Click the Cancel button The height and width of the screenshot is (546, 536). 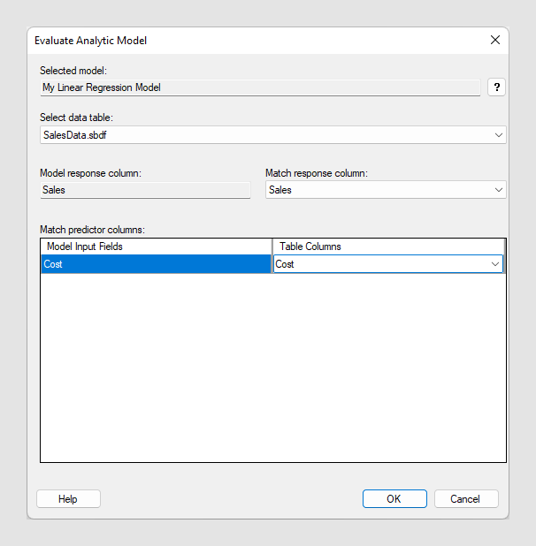466,498
